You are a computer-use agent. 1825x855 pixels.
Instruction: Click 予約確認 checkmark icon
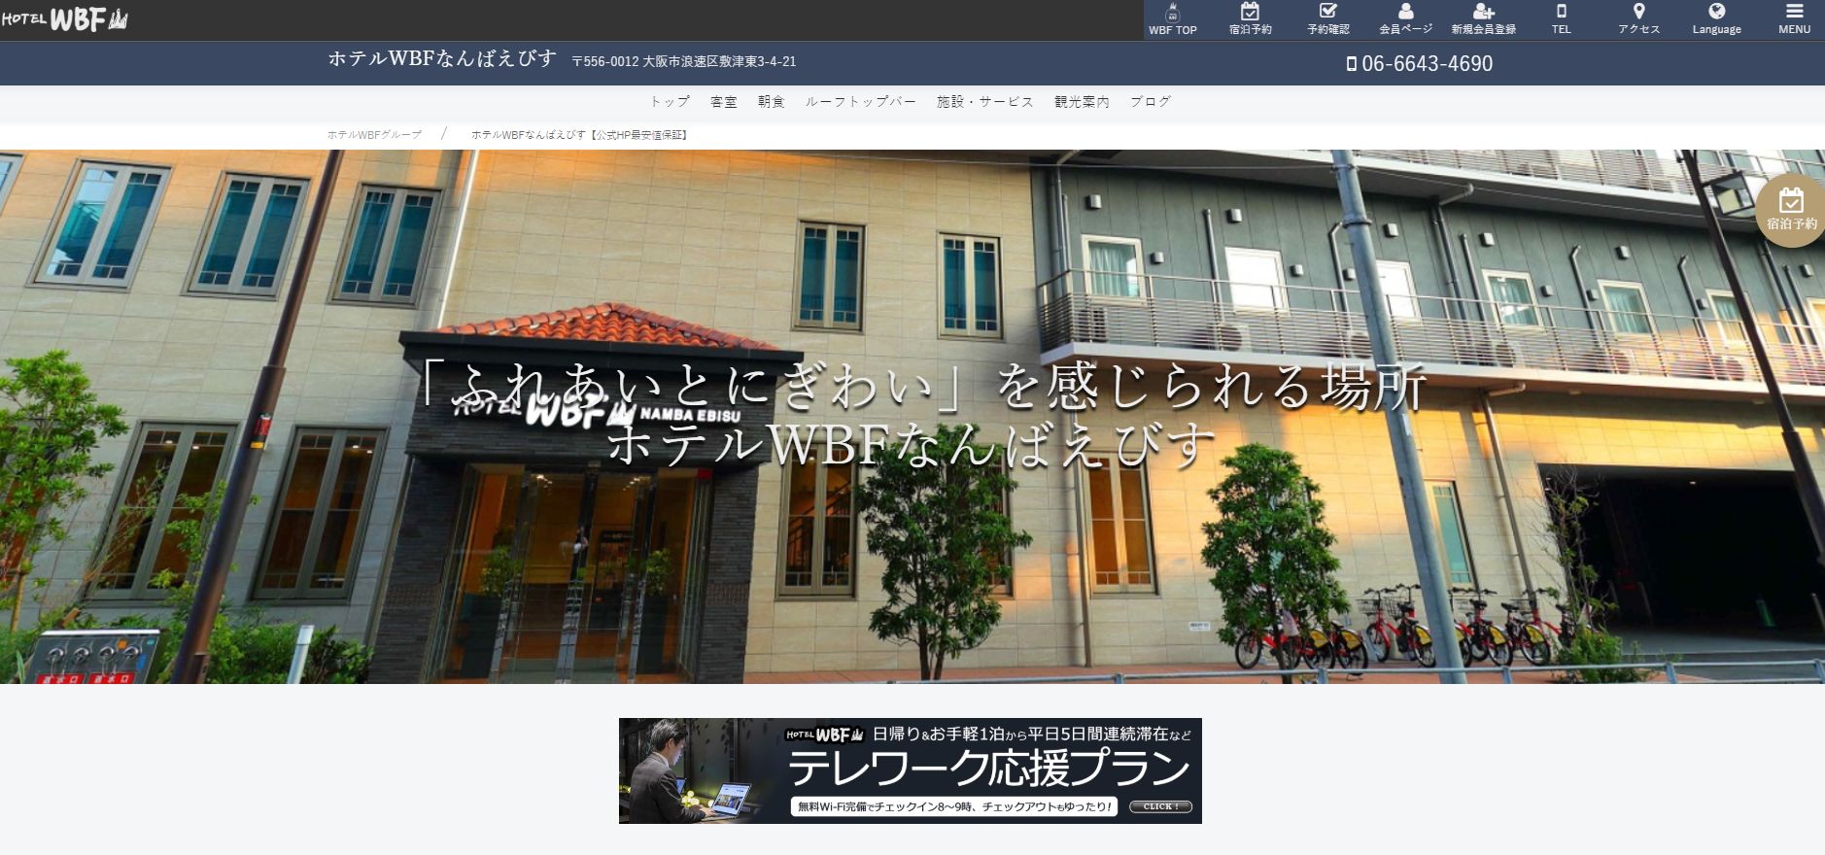pos(1327,19)
